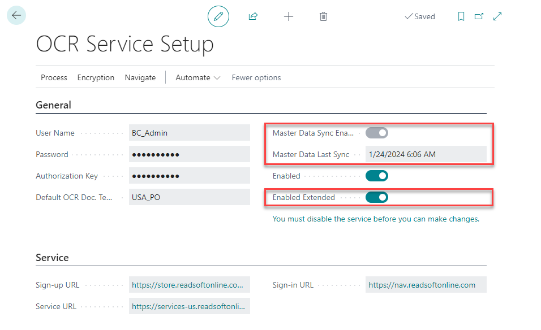Image resolution: width=541 pixels, height=330 pixels.
Task: Click the bookmark icon
Action: 461,16
